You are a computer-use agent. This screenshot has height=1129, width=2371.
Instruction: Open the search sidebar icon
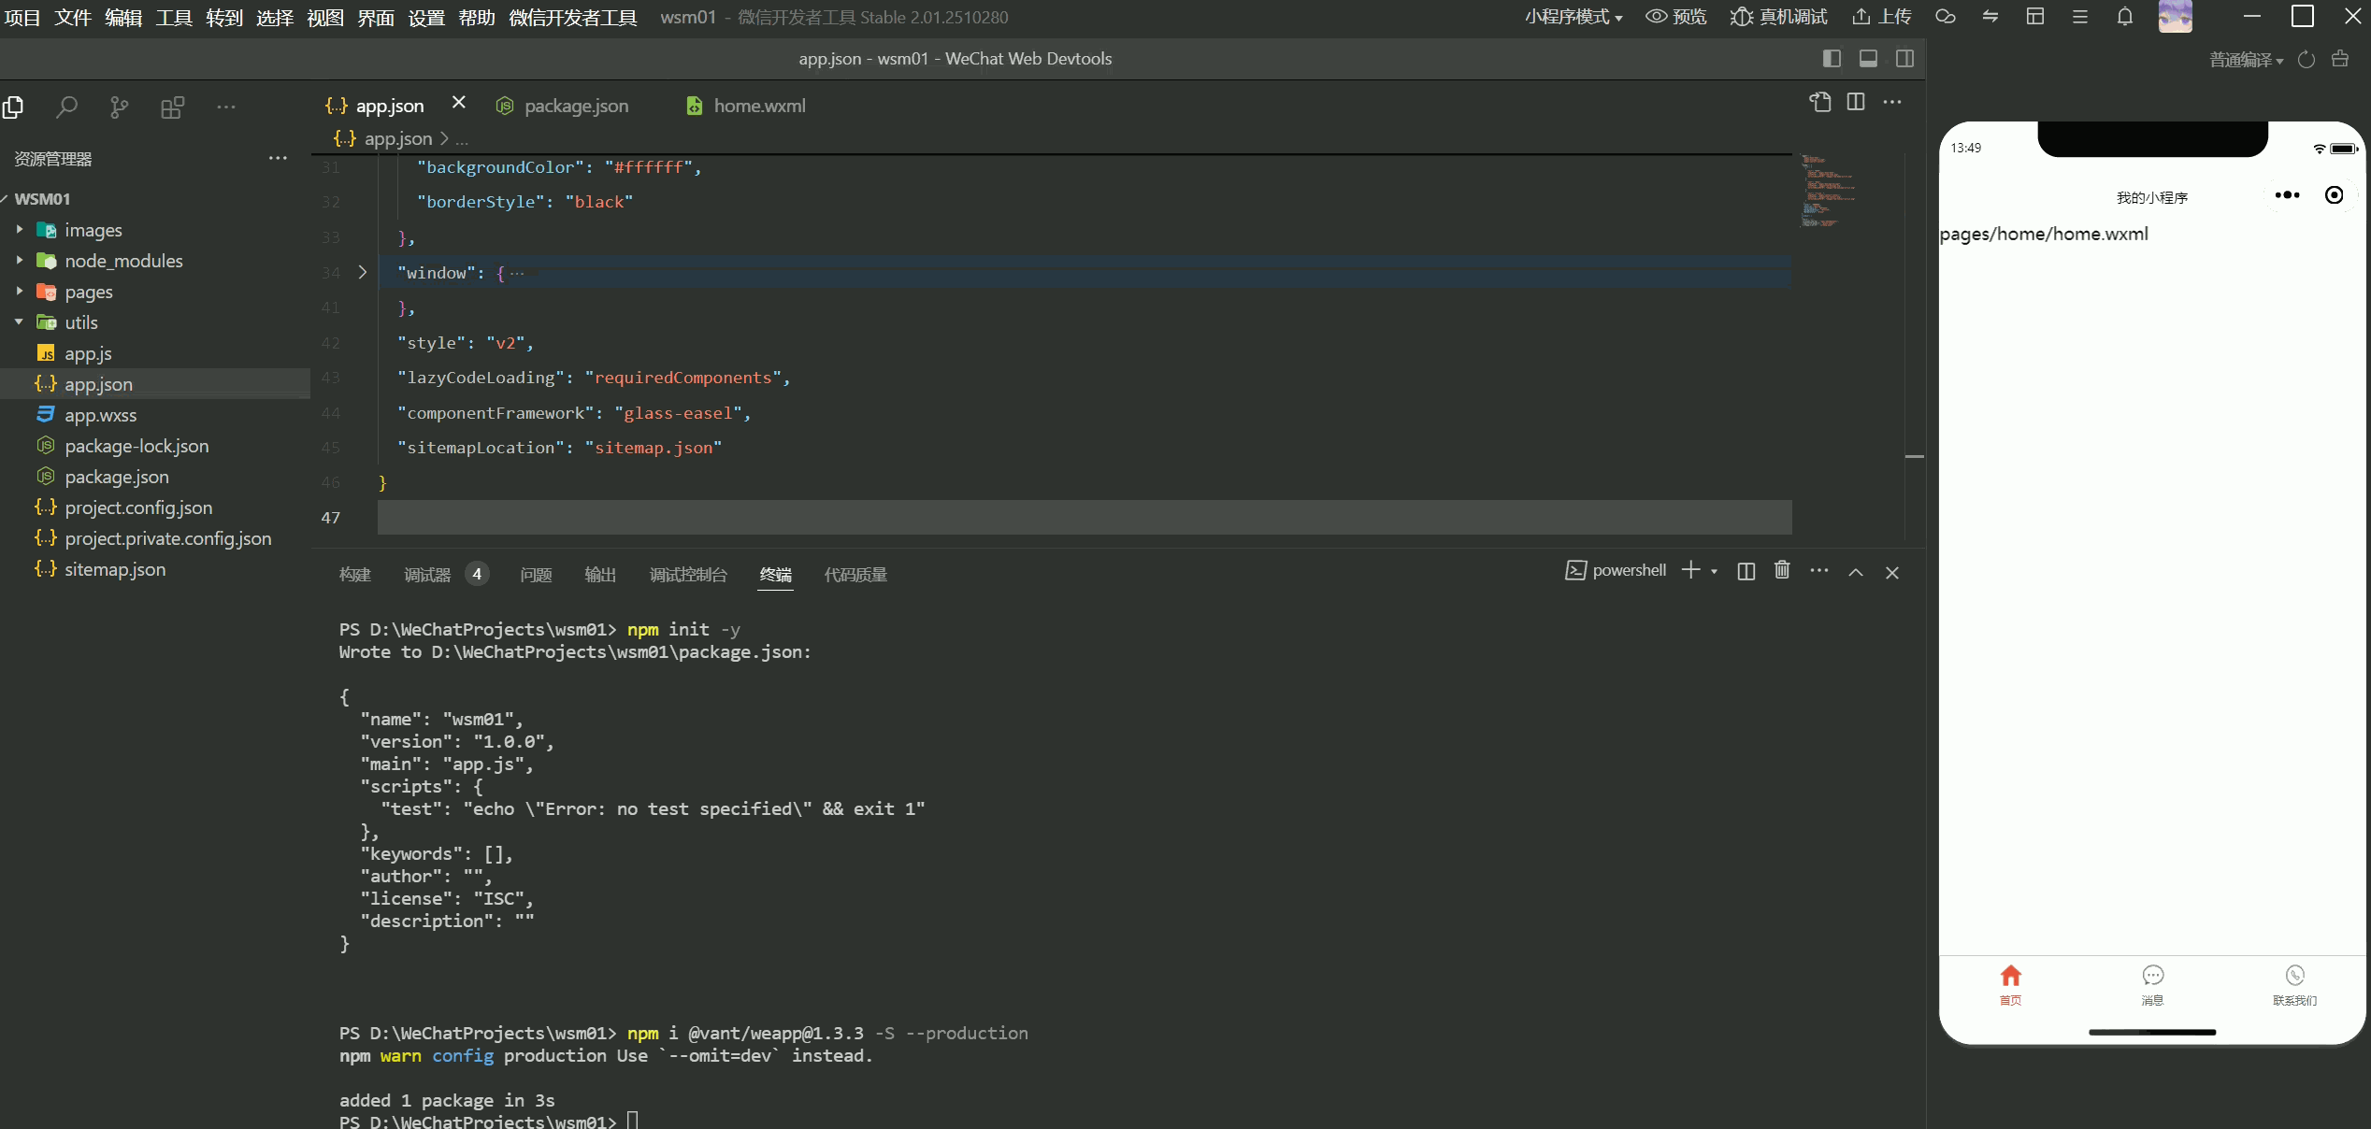coord(65,107)
